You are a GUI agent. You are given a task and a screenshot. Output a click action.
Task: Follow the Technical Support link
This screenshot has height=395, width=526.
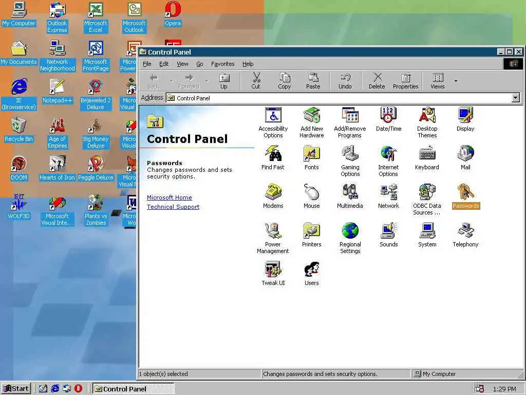[173, 207]
